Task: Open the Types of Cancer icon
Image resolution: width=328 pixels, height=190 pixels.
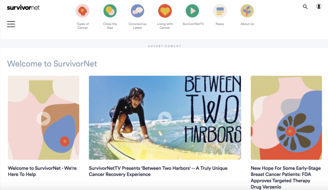Action: [83, 11]
